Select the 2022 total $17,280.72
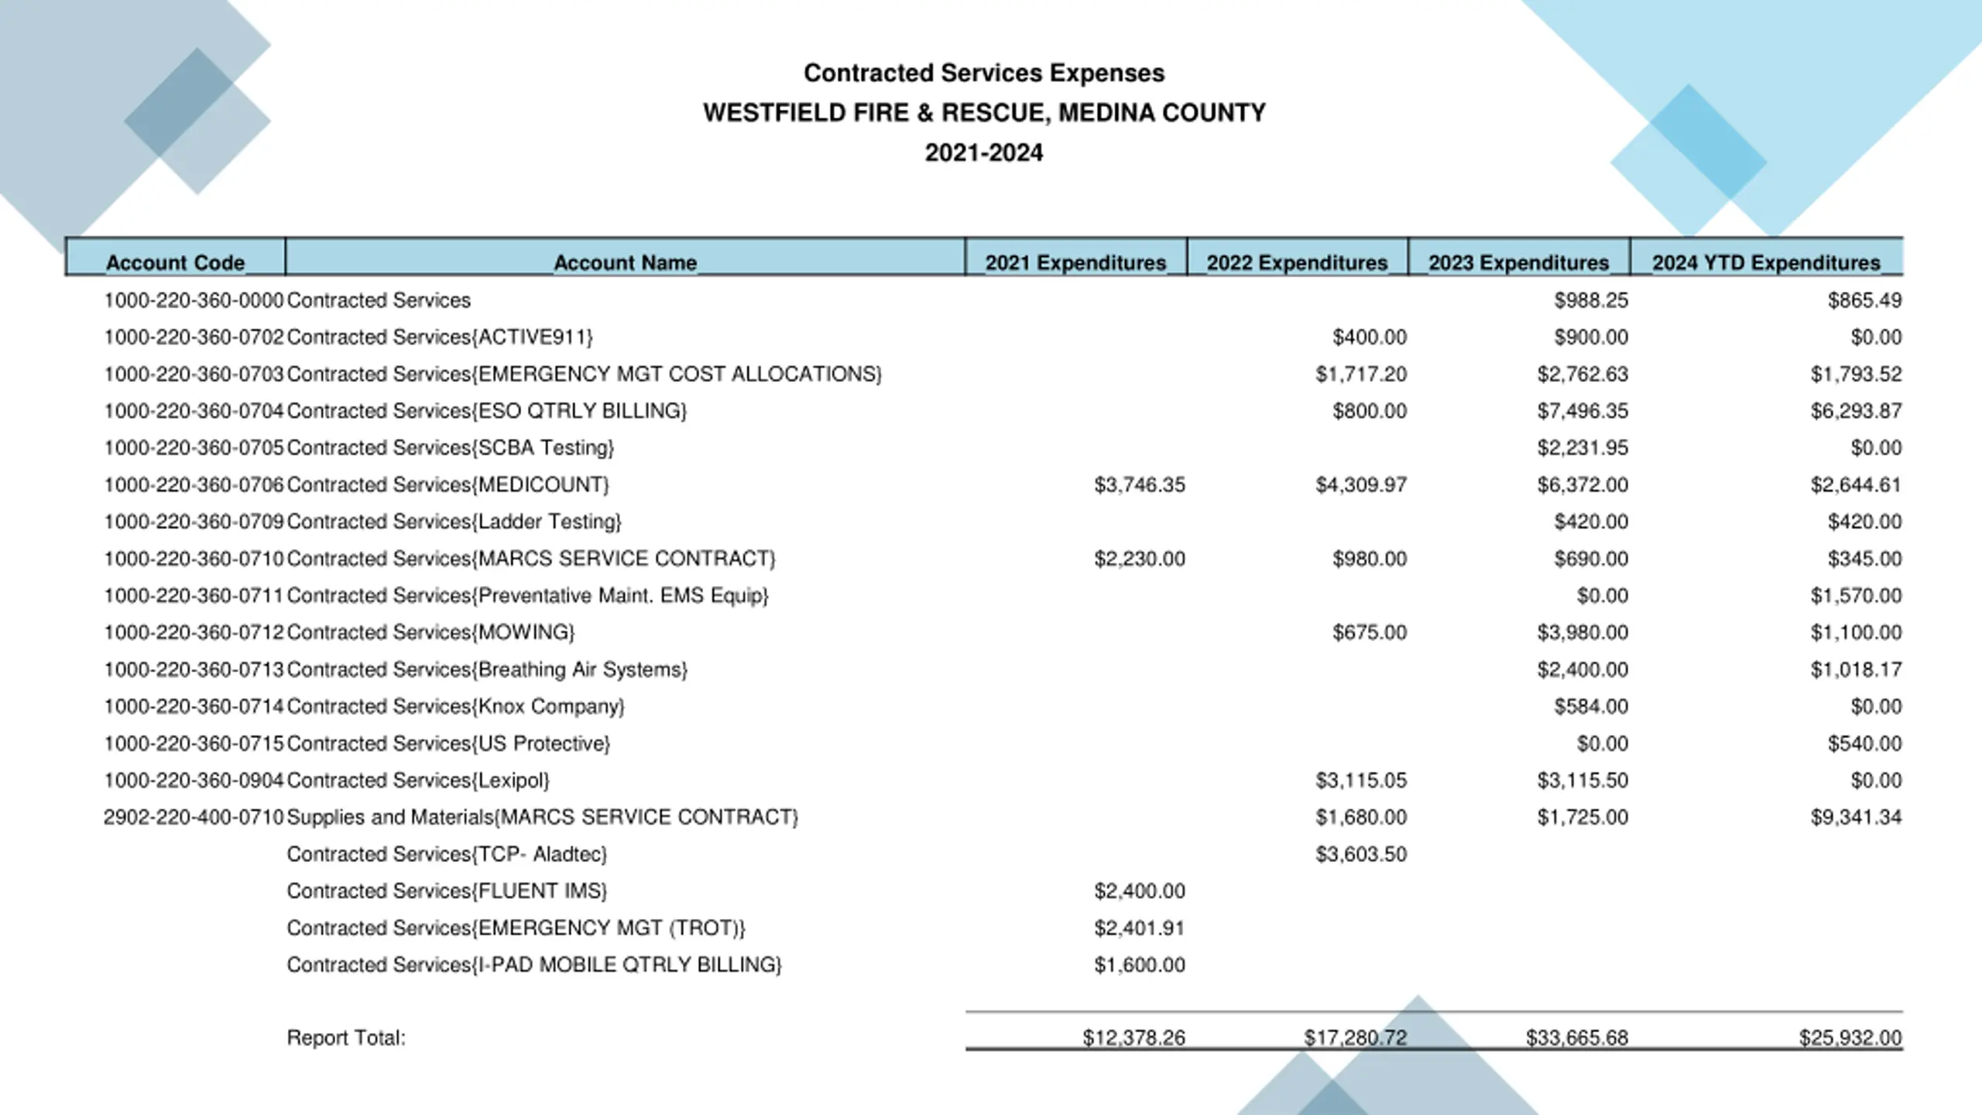 pyautogui.click(x=1356, y=1038)
